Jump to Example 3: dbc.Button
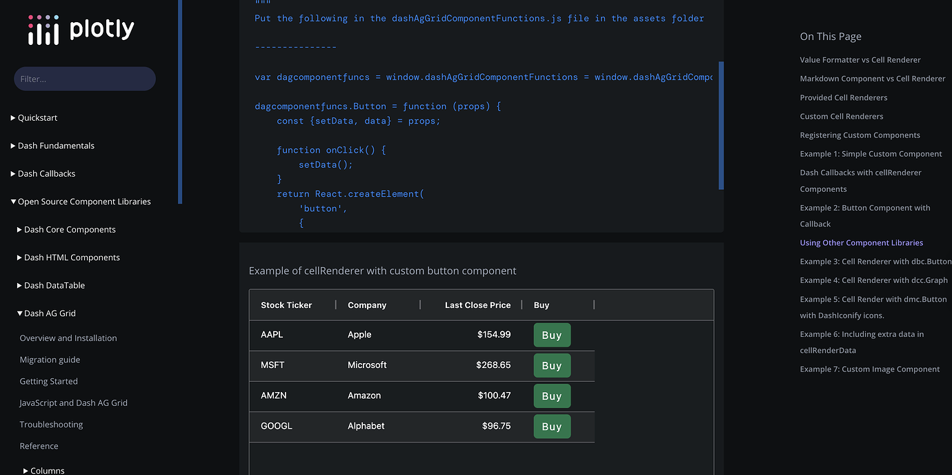 (x=875, y=262)
